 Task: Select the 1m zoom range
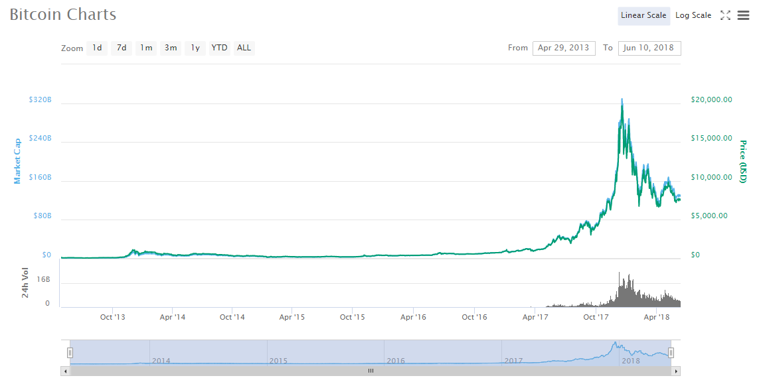(x=146, y=48)
